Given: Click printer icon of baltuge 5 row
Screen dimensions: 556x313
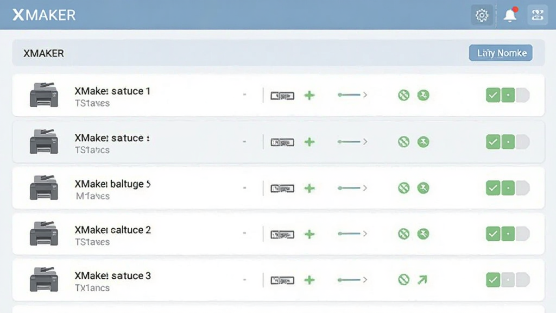Looking at the screenshot, I should [x=44, y=187].
